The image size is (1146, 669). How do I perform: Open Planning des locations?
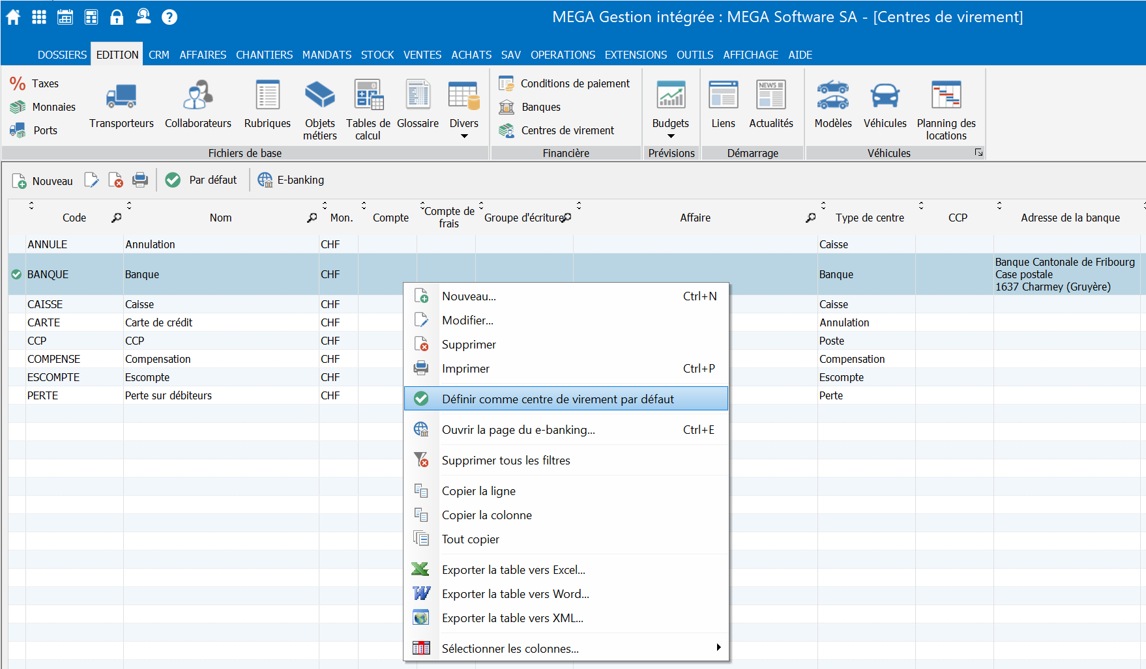[x=947, y=109]
